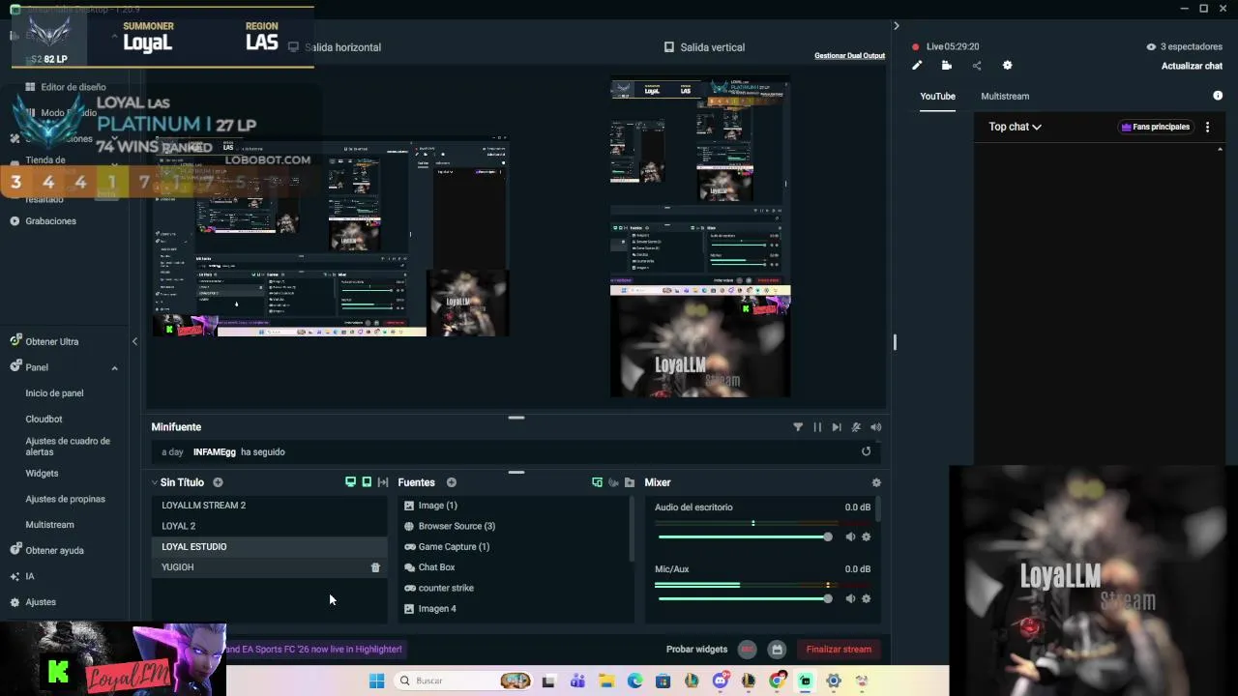Toggle vertical display in scenes header

(367, 482)
